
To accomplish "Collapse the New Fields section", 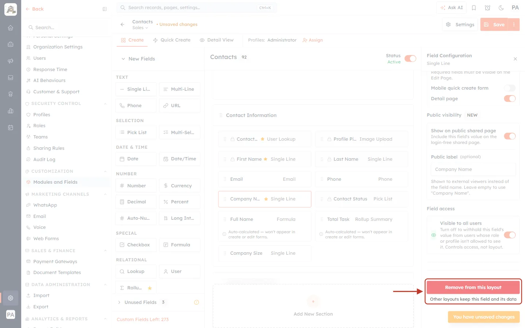I will click(123, 59).
